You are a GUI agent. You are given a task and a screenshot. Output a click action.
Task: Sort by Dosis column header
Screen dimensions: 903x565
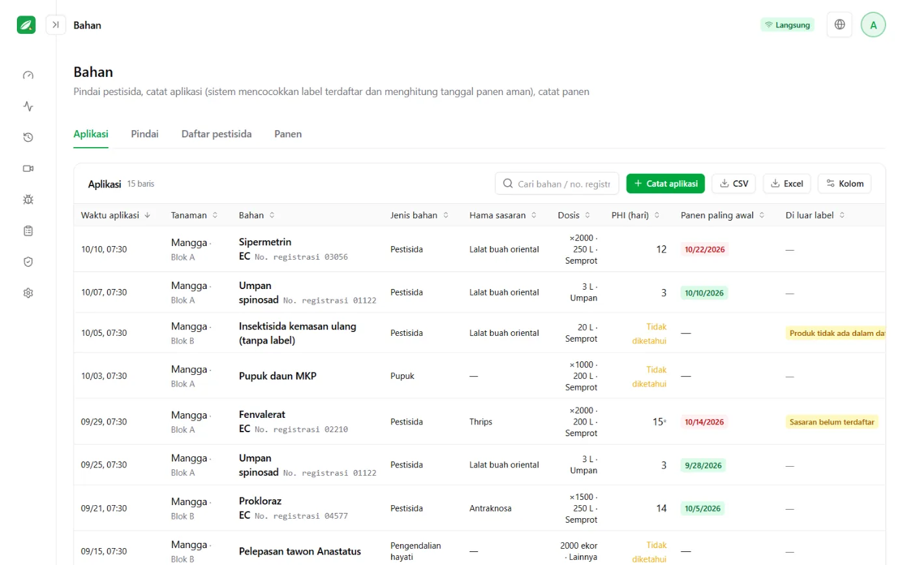point(574,215)
